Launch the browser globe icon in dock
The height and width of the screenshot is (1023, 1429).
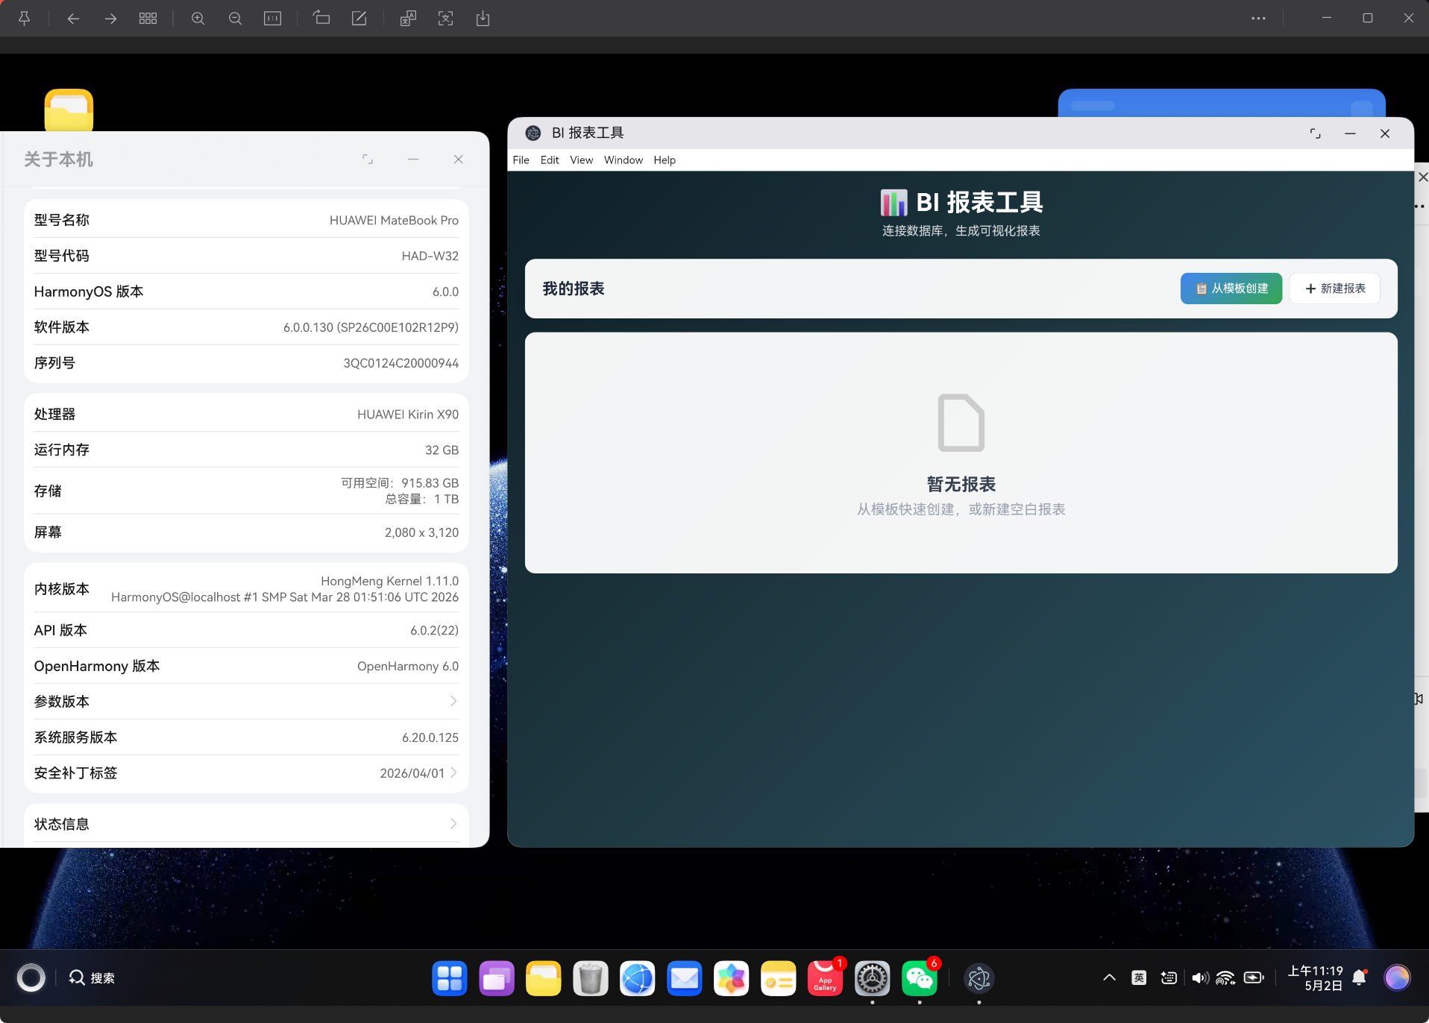tap(638, 978)
